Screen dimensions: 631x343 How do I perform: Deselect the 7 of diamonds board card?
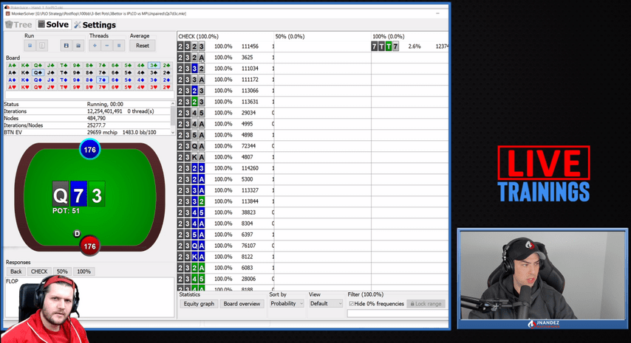click(x=102, y=80)
